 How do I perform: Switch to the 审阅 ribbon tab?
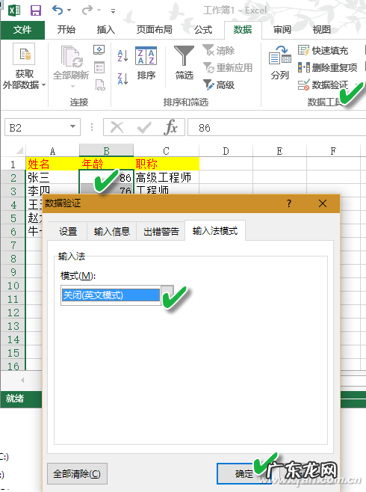[x=282, y=30]
